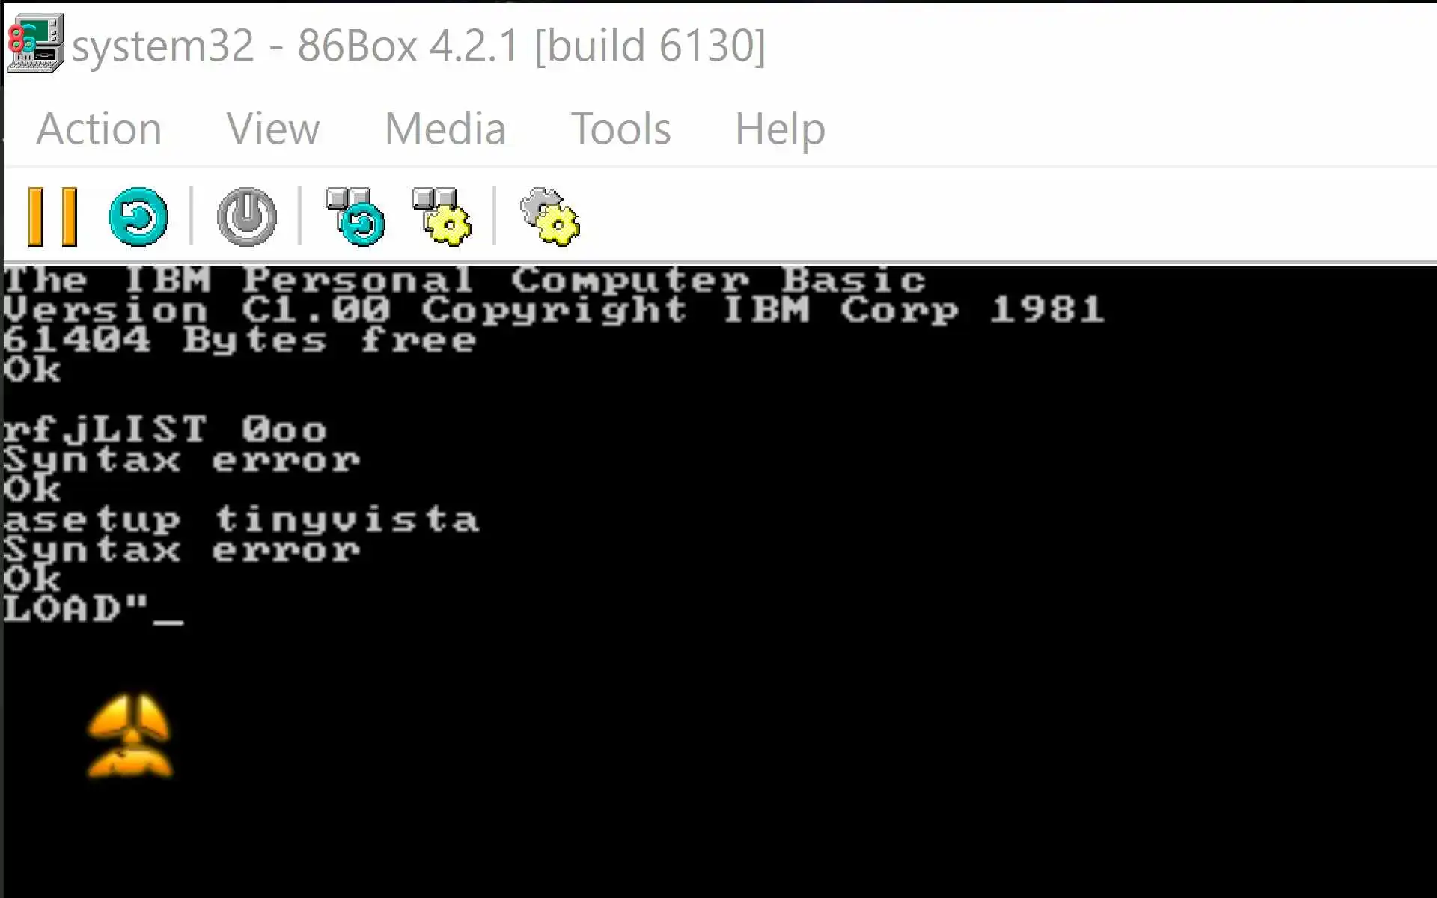Click 'The IBM Personal Computer Basic' header line

click(464, 280)
